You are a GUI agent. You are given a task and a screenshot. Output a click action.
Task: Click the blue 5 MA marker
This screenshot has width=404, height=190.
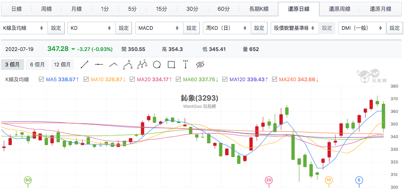[359, 180]
